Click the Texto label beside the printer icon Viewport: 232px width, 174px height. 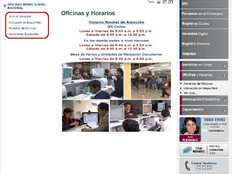(x=151, y=2)
